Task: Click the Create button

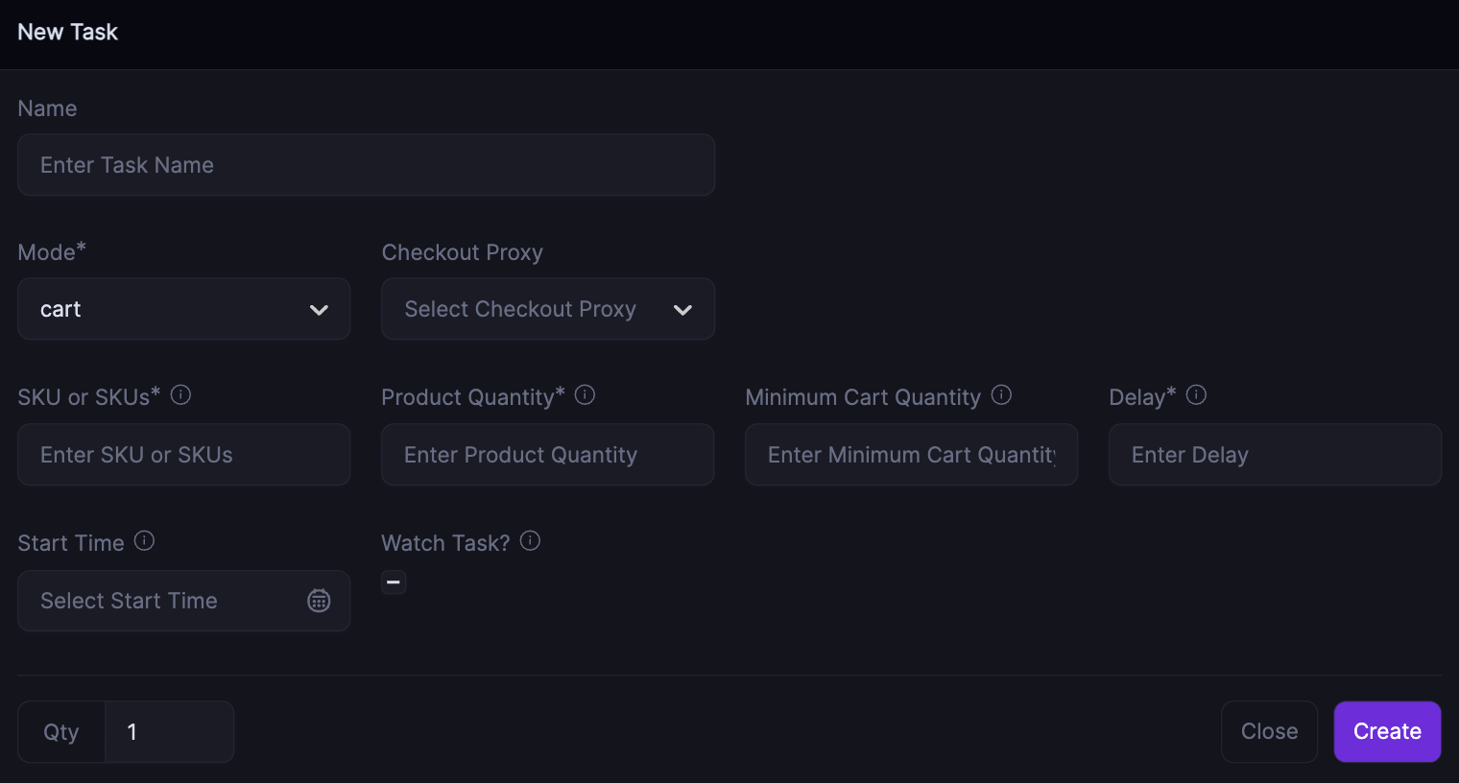Action: 1386,731
